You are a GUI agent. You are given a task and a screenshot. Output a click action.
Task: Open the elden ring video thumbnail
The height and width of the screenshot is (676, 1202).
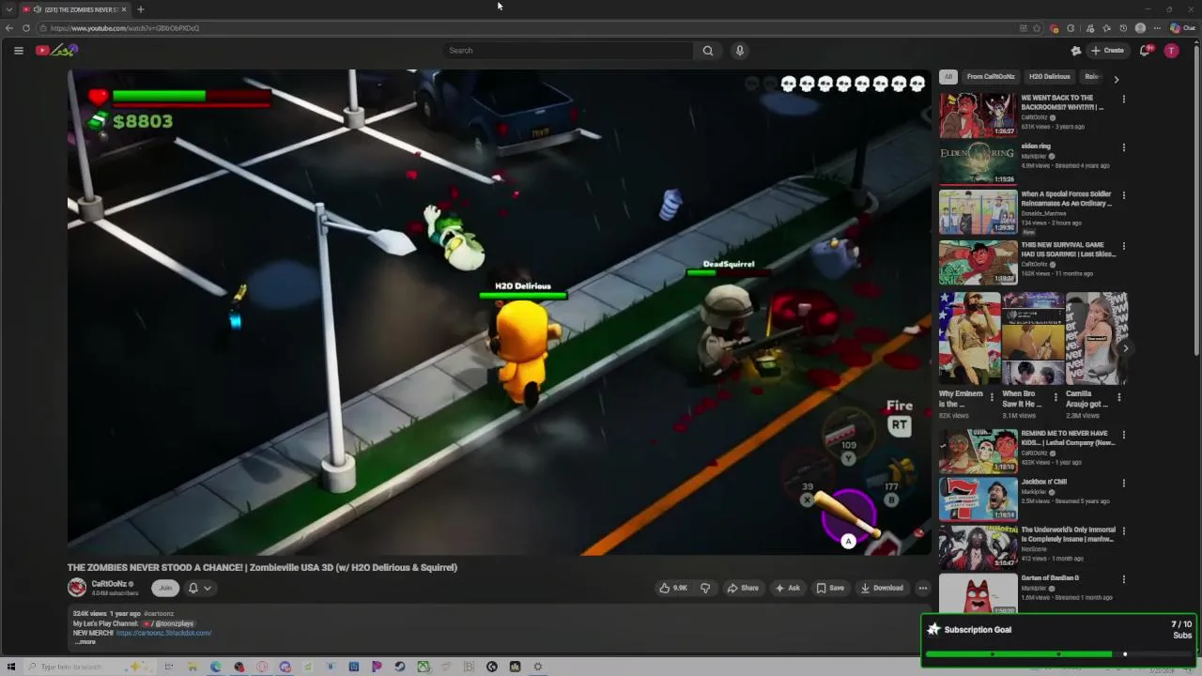(x=978, y=163)
